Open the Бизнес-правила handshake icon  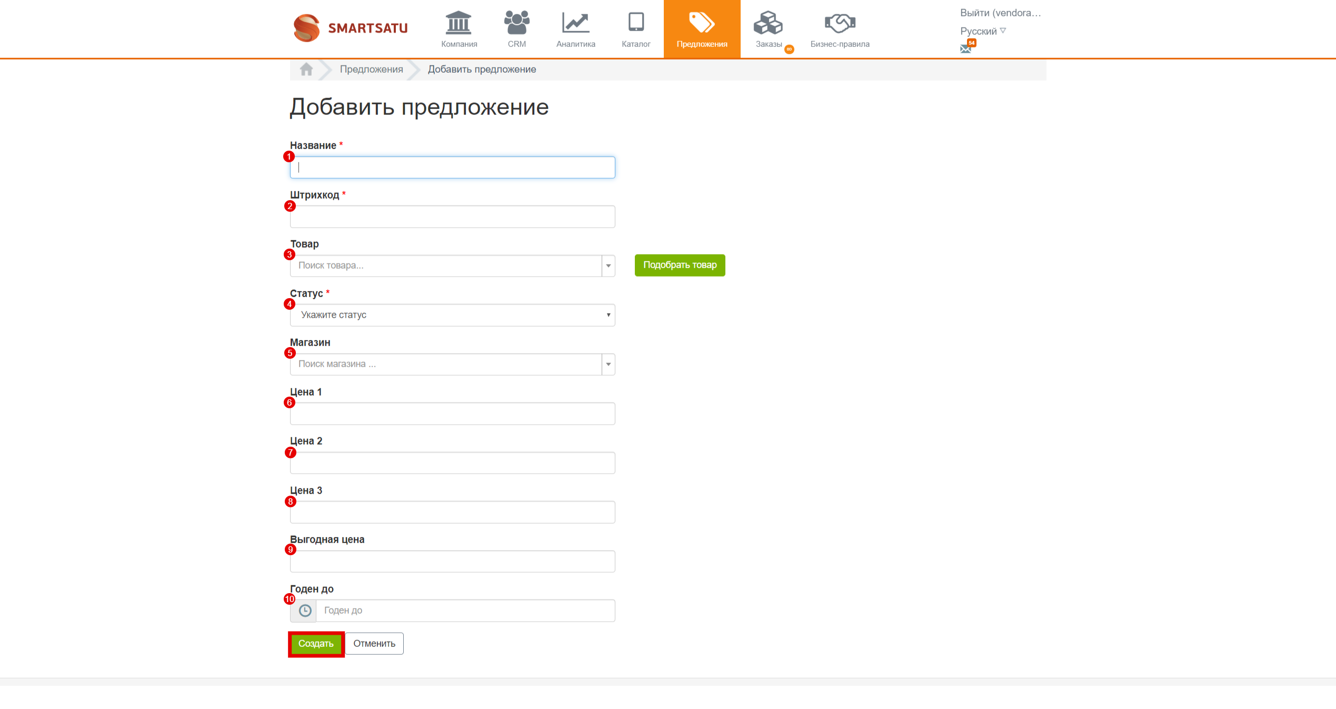tap(840, 23)
